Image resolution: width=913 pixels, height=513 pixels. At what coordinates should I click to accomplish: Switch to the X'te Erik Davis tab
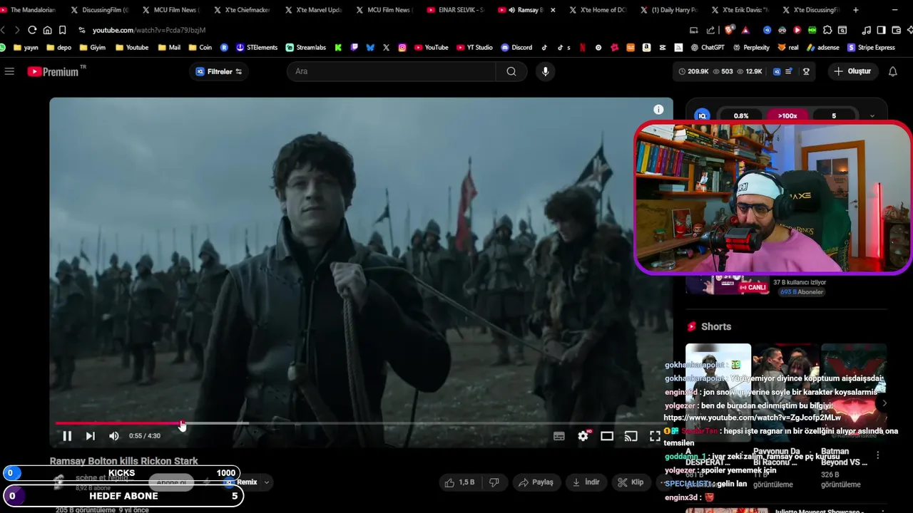pyautogui.click(x=740, y=10)
